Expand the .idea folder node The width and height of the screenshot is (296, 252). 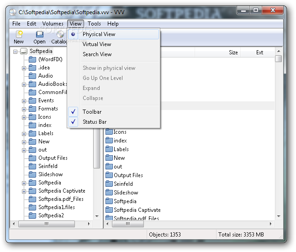pos(24,68)
